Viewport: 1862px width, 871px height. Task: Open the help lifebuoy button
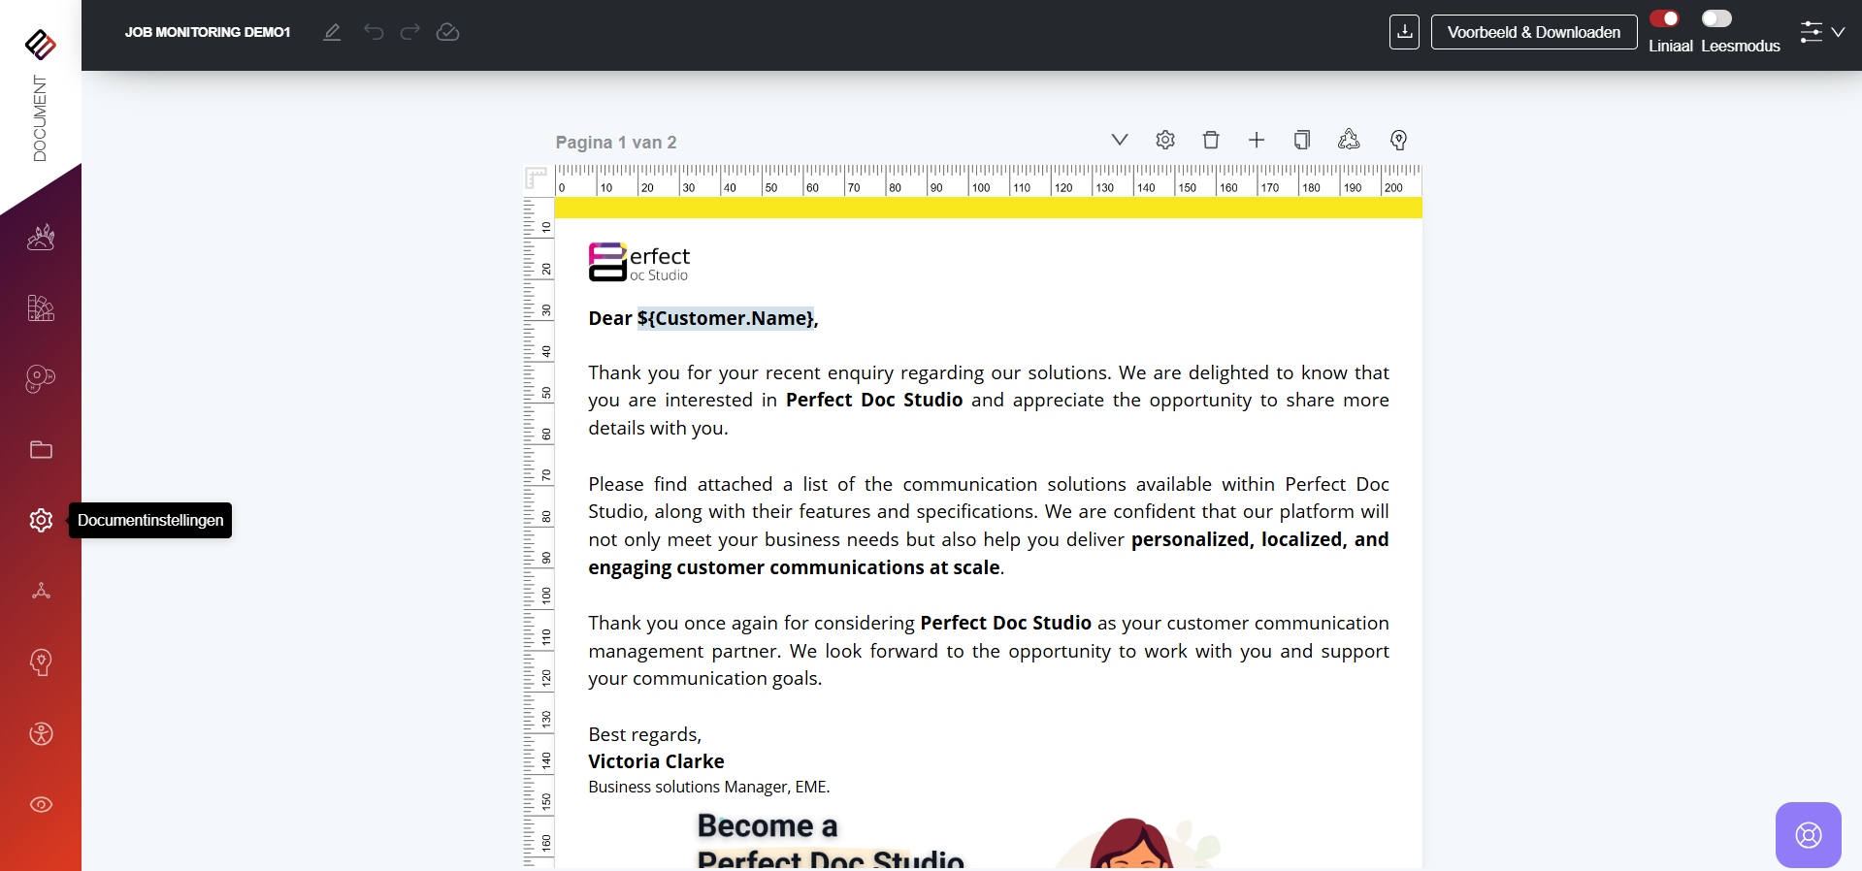(x=1808, y=835)
